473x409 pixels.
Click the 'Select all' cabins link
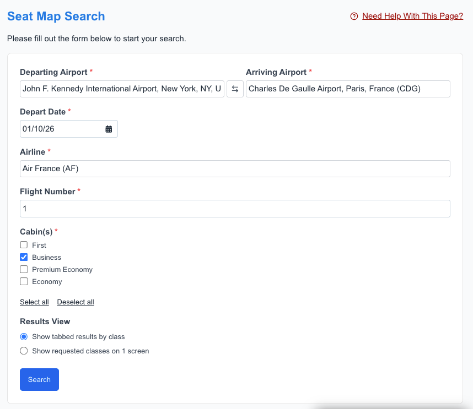pyautogui.click(x=34, y=302)
